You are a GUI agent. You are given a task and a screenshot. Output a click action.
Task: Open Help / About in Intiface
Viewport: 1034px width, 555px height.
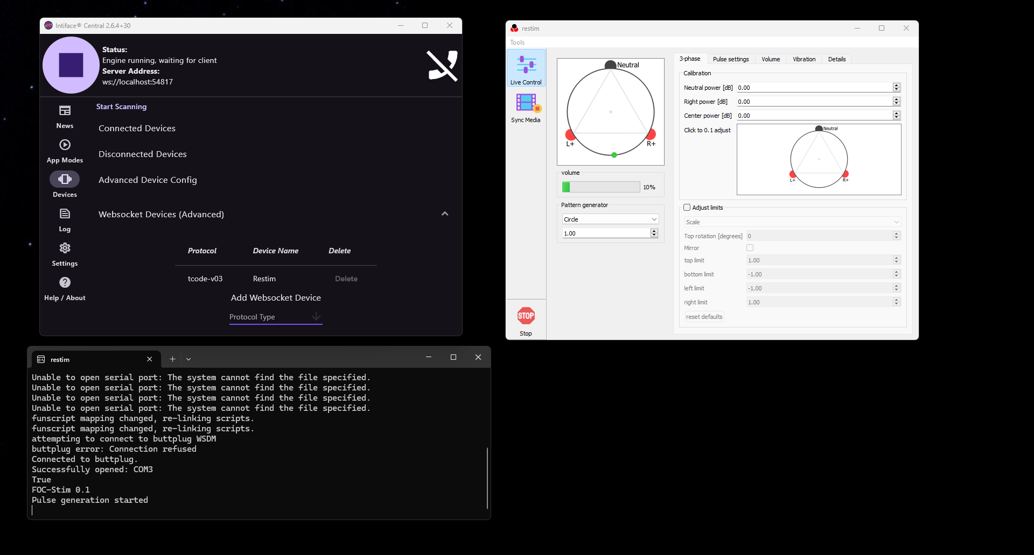[65, 289]
